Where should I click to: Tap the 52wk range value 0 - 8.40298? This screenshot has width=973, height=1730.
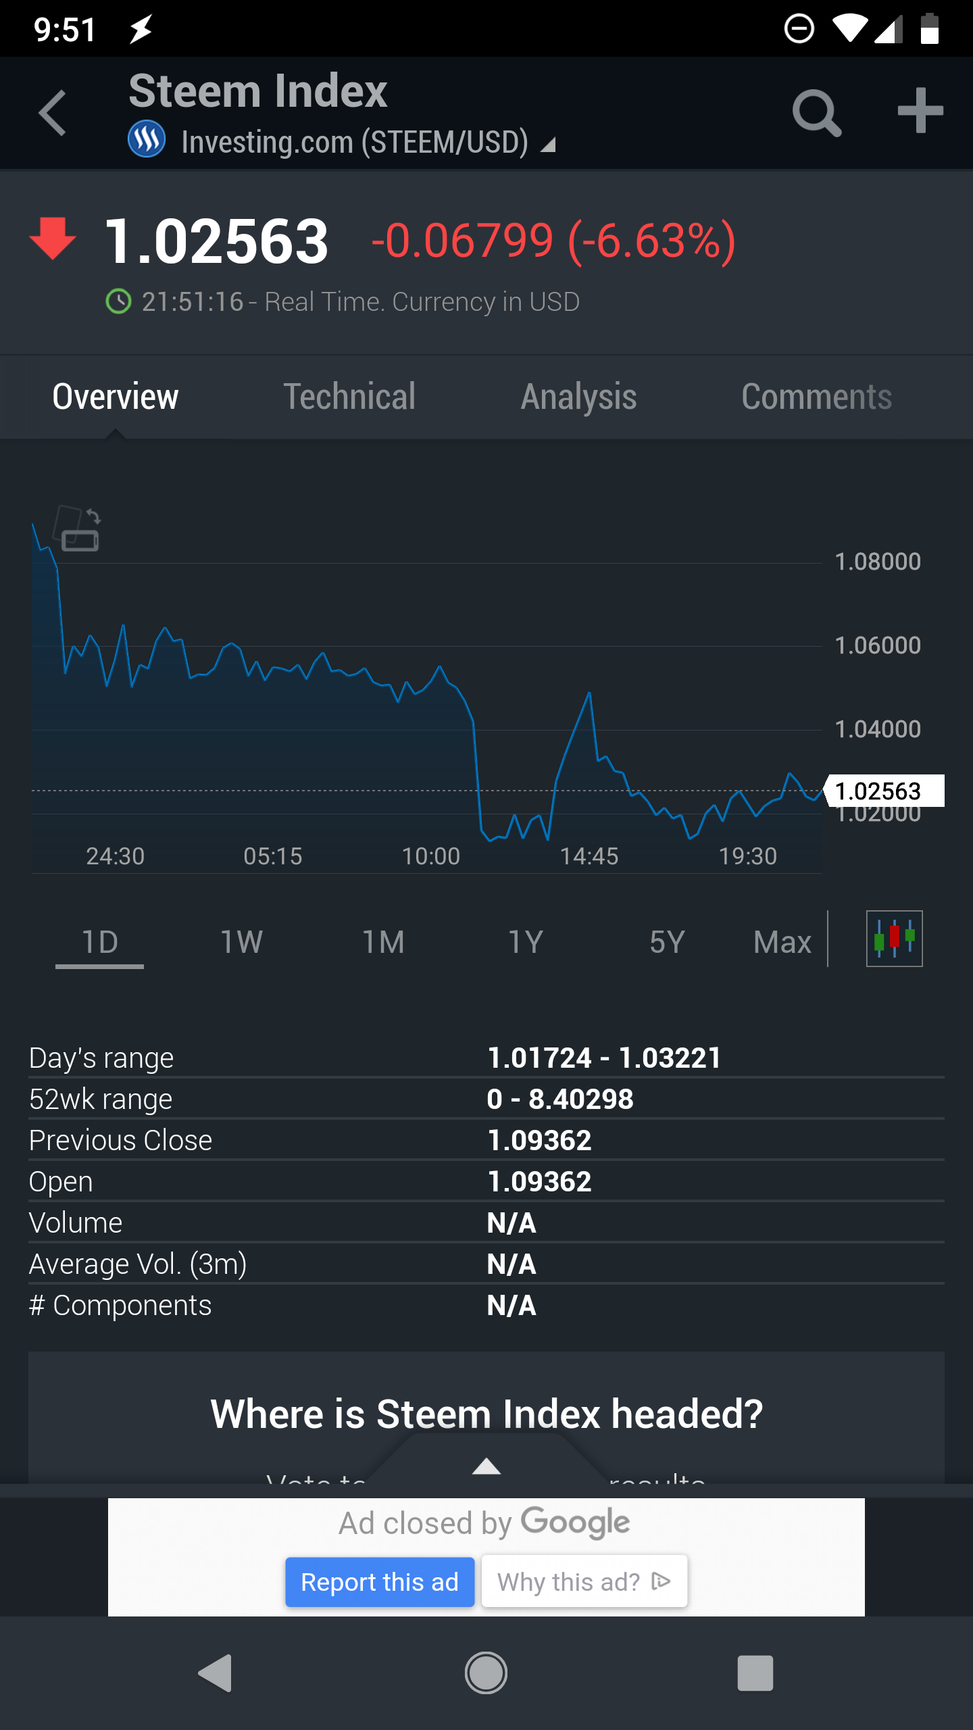[560, 1099]
